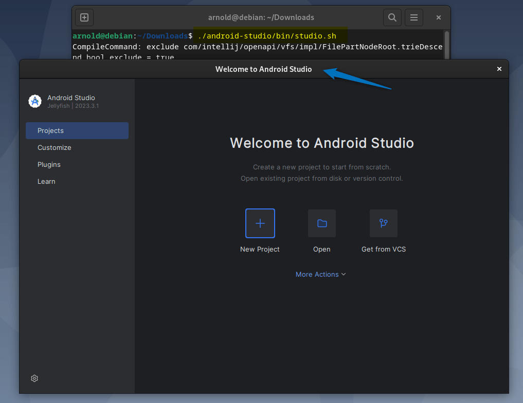Open settings via the gear icon
Viewport: 523px width, 403px height.
pyautogui.click(x=34, y=378)
